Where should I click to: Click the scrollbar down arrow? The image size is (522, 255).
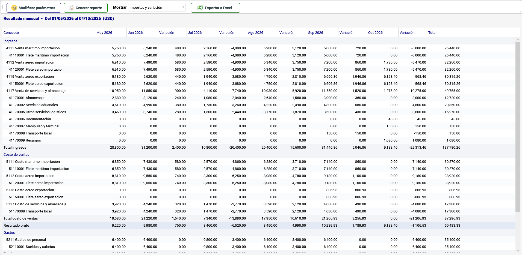click(518, 251)
